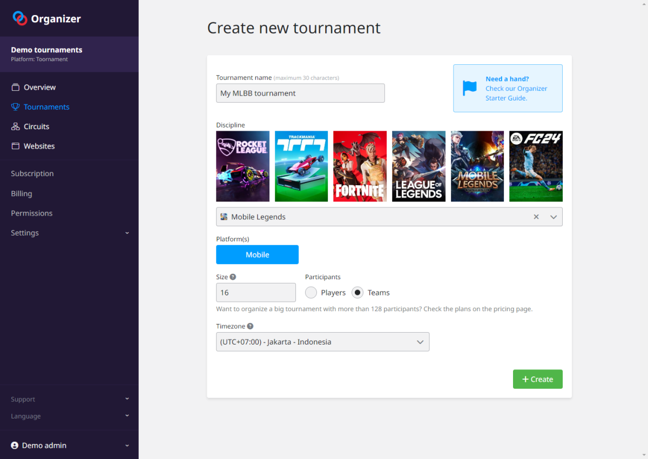Clear Mobile Legends selection with the X
The image size is (648, 459).
(536, 217)
